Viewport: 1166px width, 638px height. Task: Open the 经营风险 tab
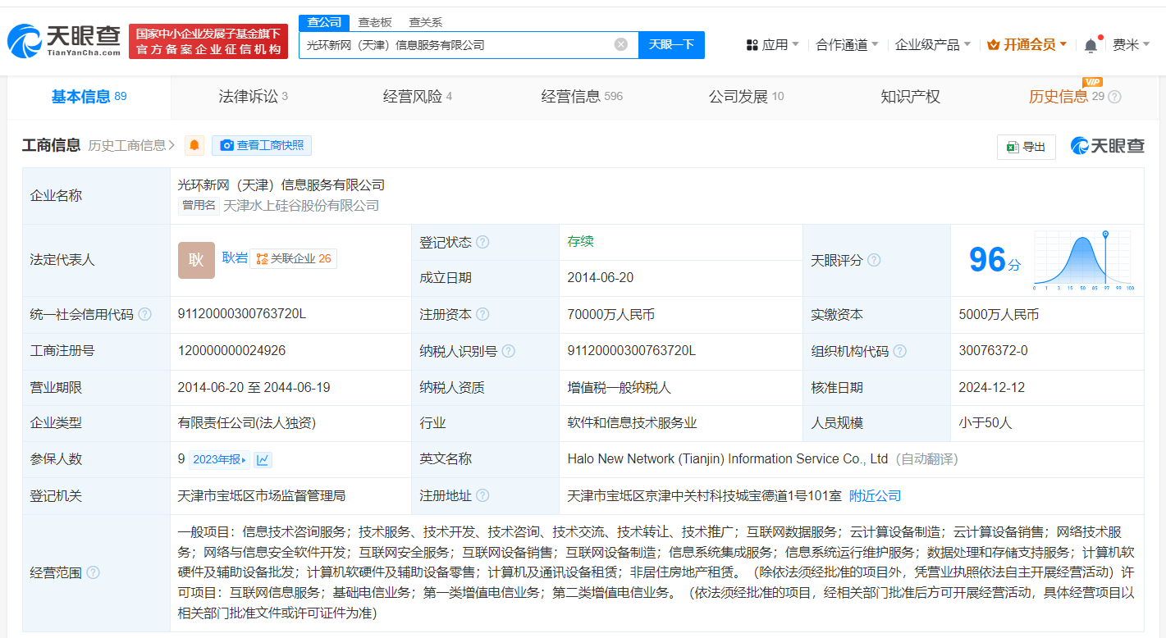coord(418,97)
